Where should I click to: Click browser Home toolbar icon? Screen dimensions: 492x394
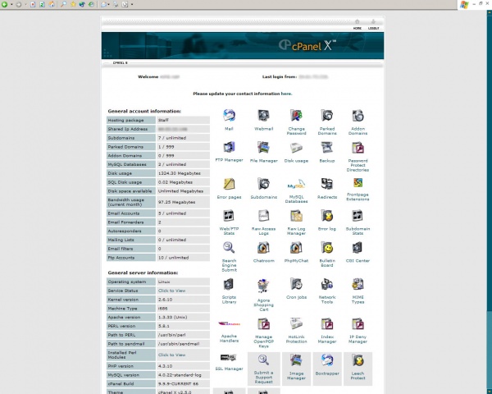point(52,4)
